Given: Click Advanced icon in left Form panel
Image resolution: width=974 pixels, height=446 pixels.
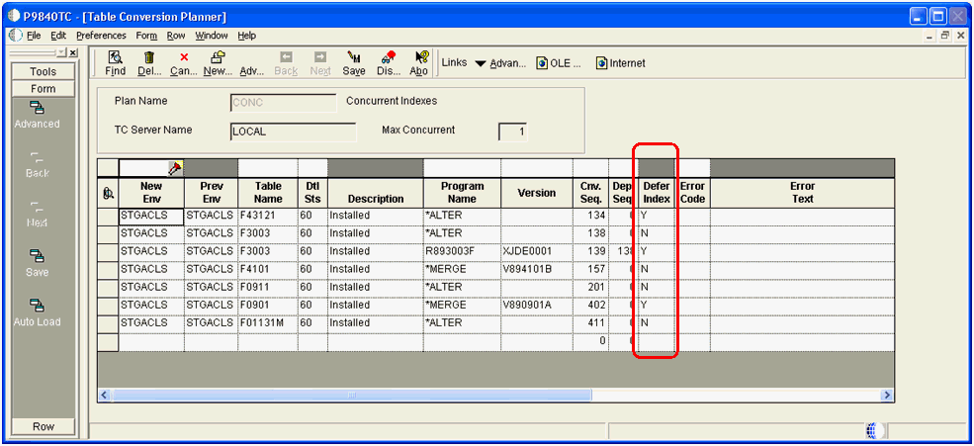Looking at the screenshot, I should tap(37, 115).
